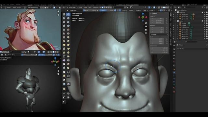208x117 pixels.
Task: Click zoom icon in camera perspective viewport
Action: 58,68
